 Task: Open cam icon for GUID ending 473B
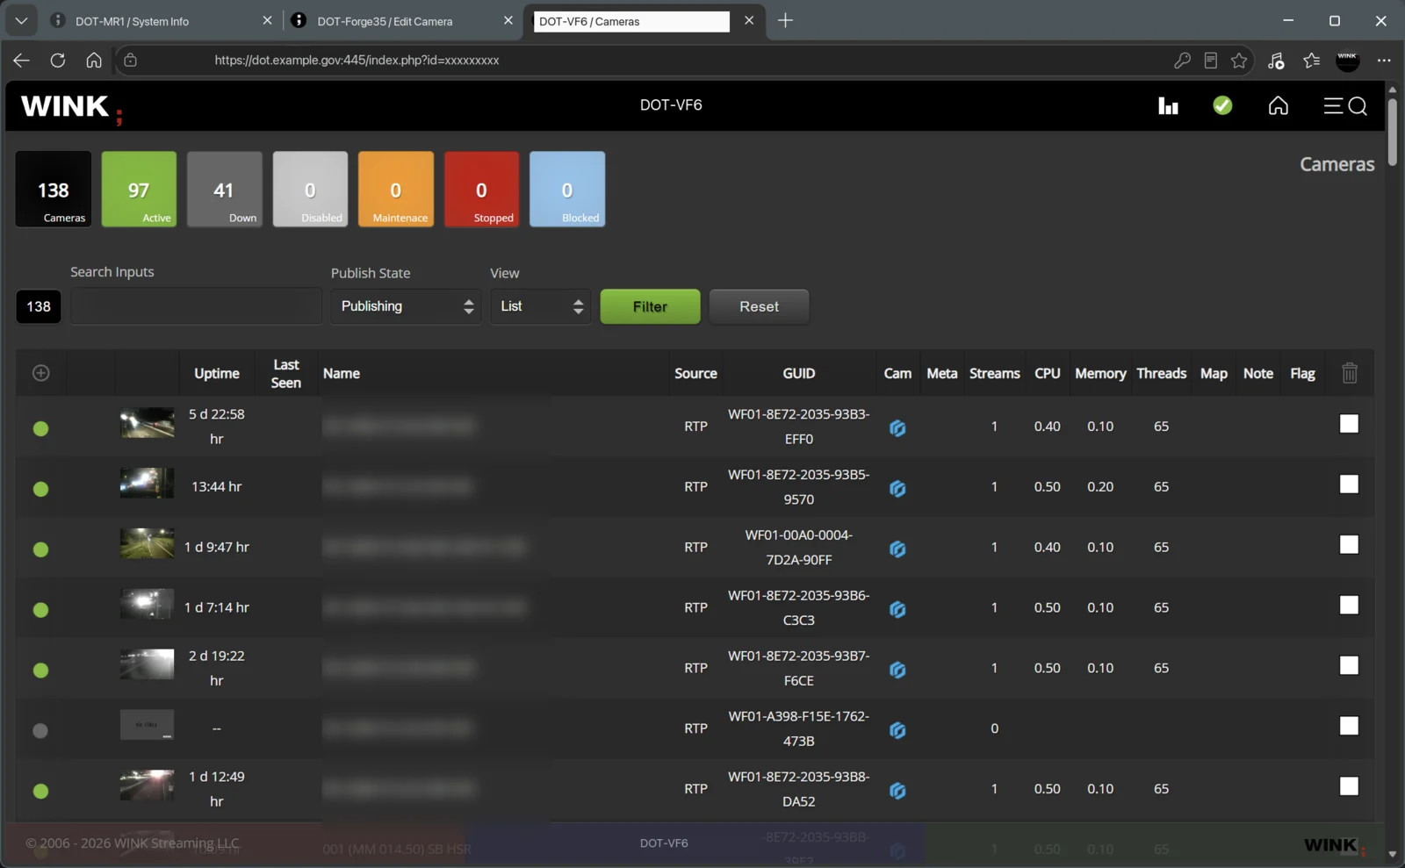(897, 730)
